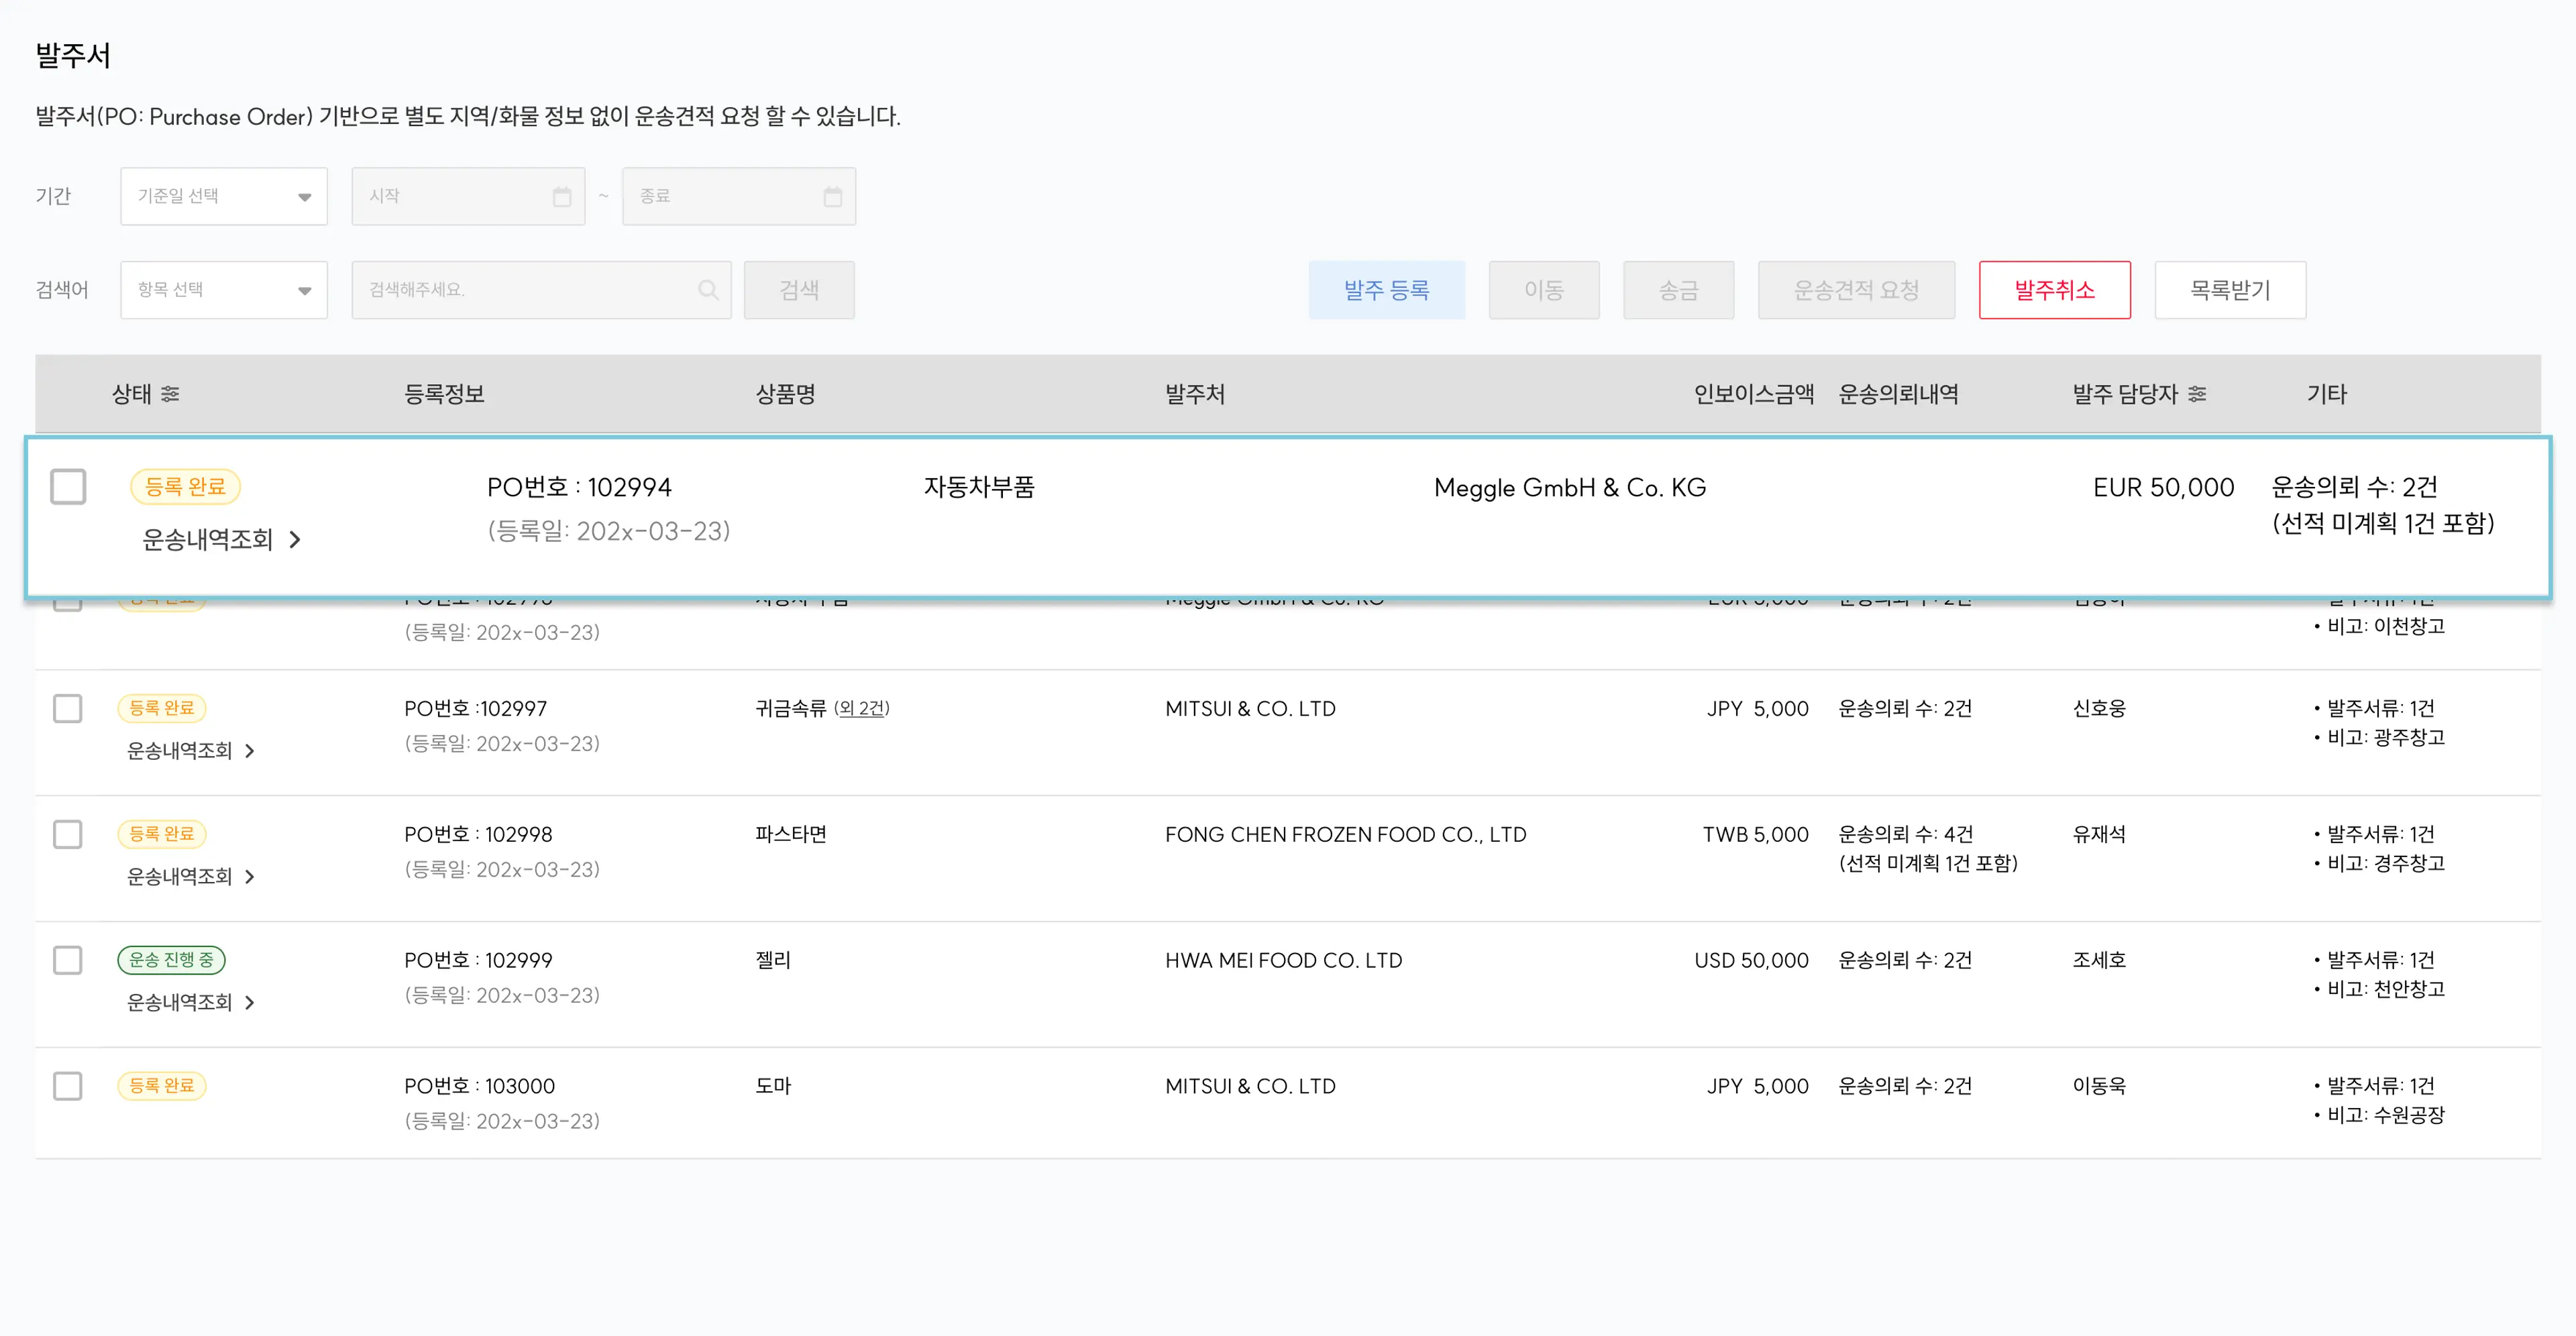Image resolution: width=2576 pixels, height=1336 pixels.
Task: Click PO번호 : 102999 text
Action: [478, 961]
